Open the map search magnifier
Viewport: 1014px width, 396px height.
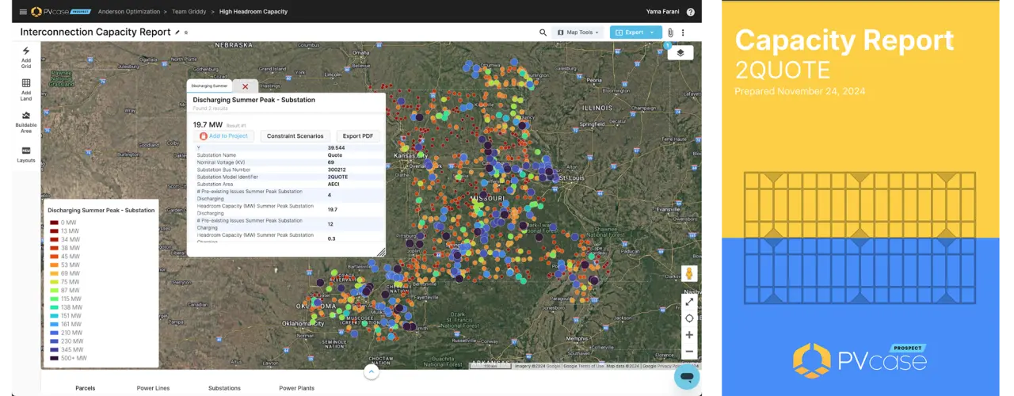(543, 32)
